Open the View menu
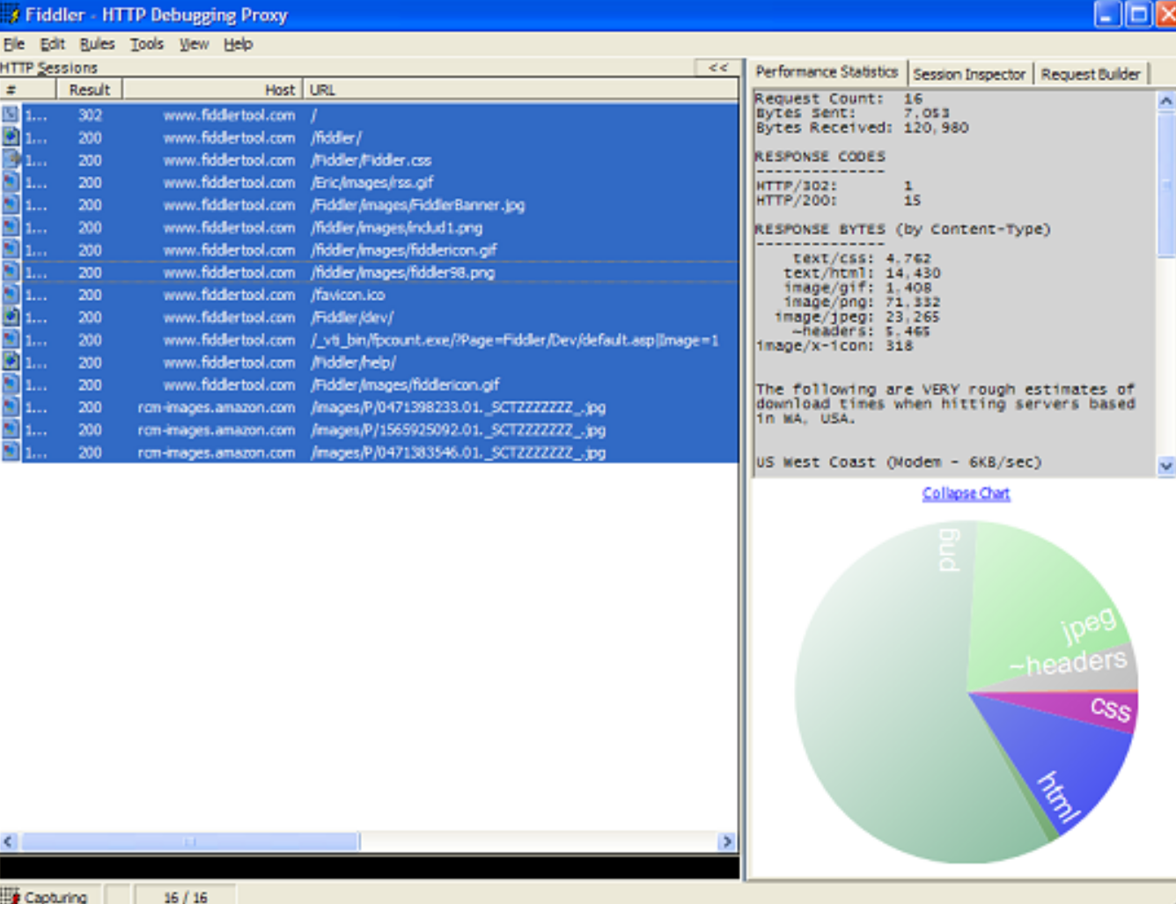1176x904 pixels. tap(194, 44)
